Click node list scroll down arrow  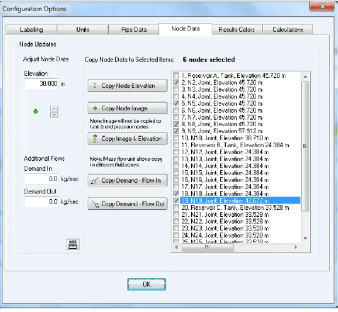tap(305, 238)
